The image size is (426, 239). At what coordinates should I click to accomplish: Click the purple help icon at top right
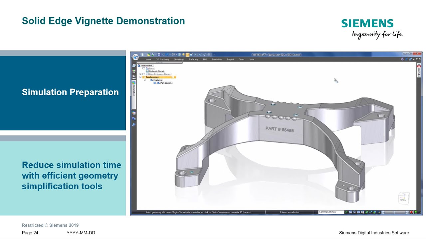coord(402,59)
